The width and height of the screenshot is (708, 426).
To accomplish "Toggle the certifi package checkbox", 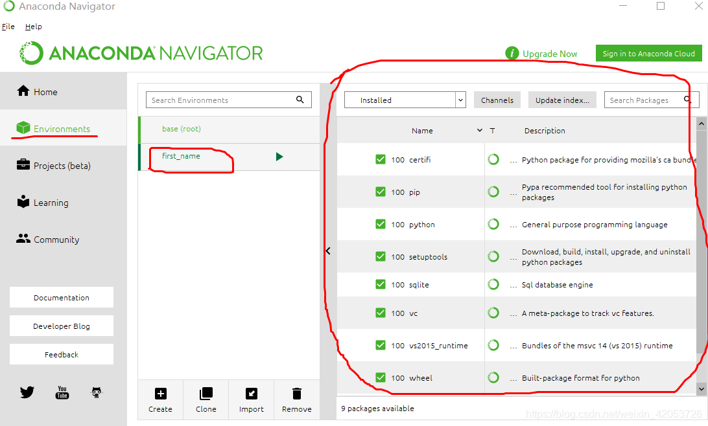I will point(381,159).
